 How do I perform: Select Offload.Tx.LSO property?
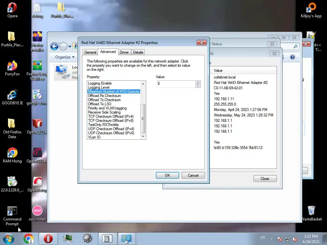click(x=114, y=104)
